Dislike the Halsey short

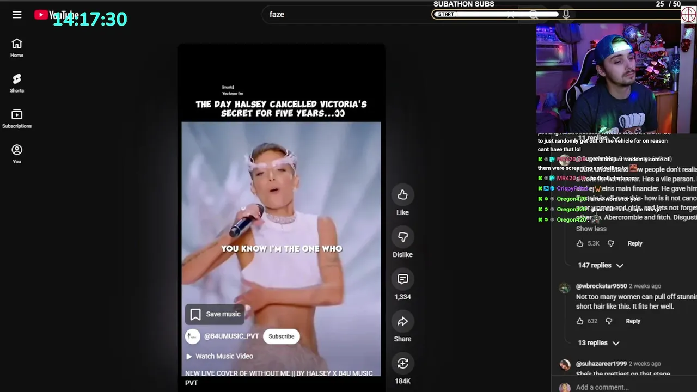402,237
